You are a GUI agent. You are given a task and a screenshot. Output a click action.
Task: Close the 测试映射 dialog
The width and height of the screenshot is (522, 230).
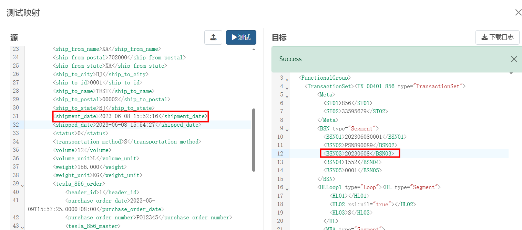[x=518, y=12]
